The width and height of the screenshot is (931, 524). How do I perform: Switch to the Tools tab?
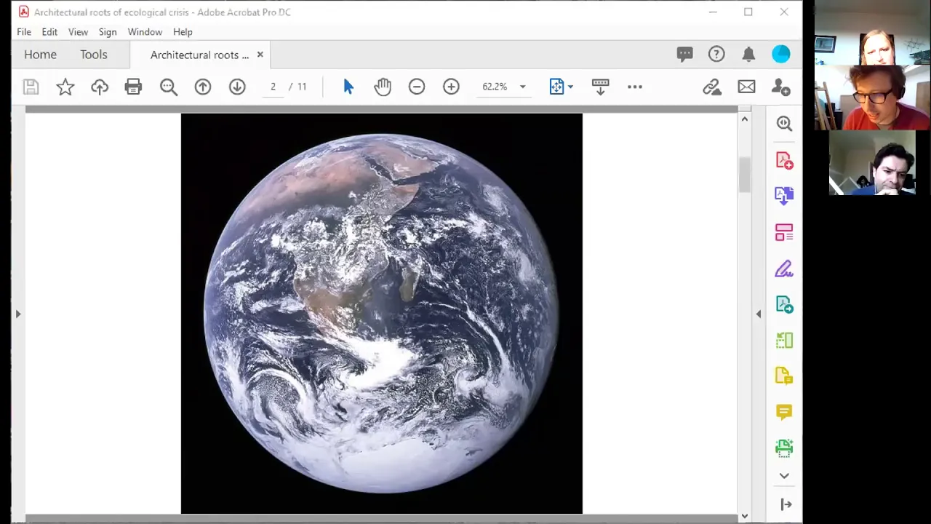click(x=94, y=55)
